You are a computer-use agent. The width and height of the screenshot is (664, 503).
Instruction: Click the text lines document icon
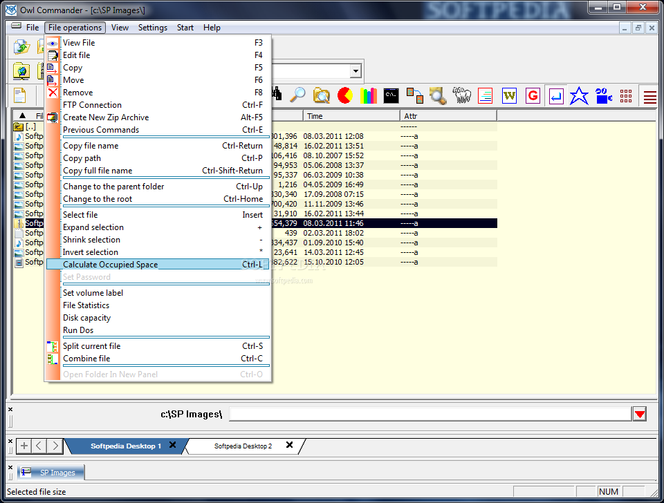click(486, 95)
